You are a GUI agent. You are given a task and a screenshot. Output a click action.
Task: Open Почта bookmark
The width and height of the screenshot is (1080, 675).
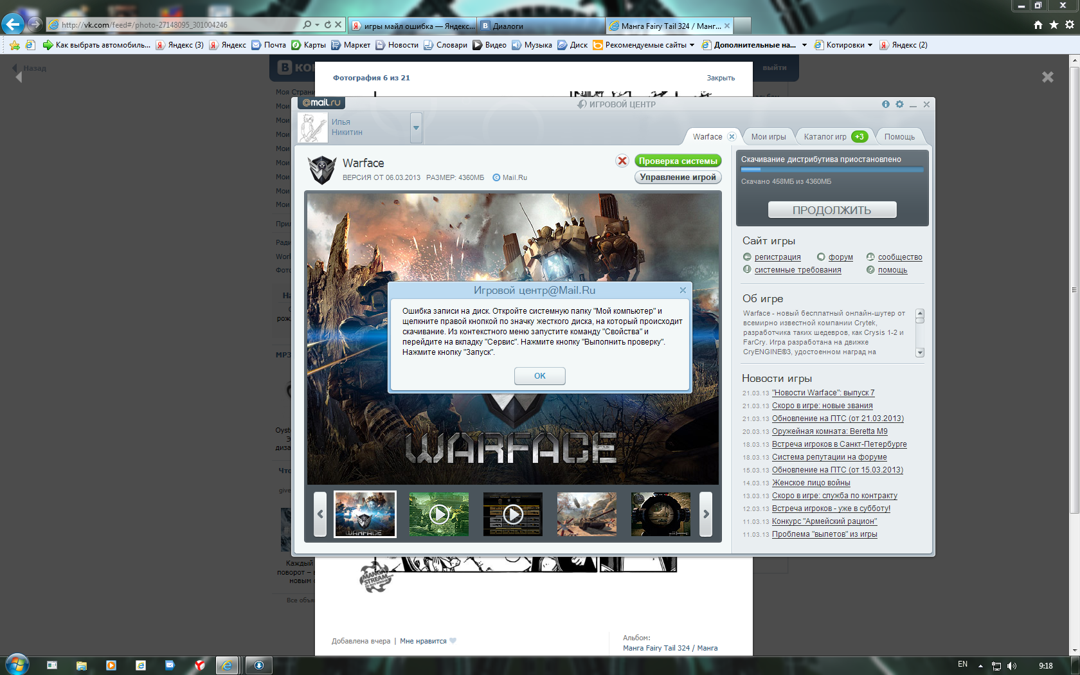(x=269, y=45)
